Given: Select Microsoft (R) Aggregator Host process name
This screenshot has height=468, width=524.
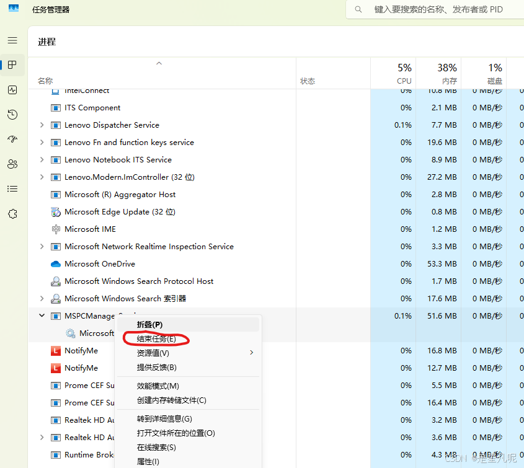Looking at the screenshot, I should [120, 195].
